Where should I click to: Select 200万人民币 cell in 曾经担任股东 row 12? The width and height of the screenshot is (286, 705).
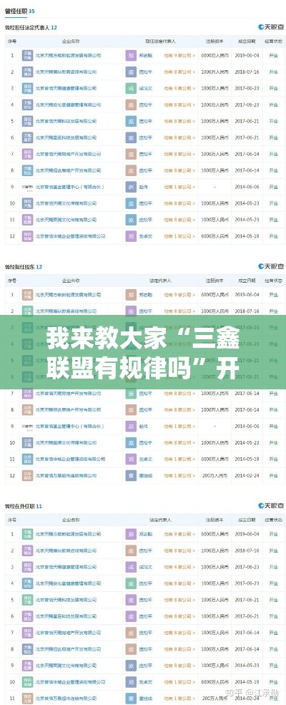pos(214,475)
